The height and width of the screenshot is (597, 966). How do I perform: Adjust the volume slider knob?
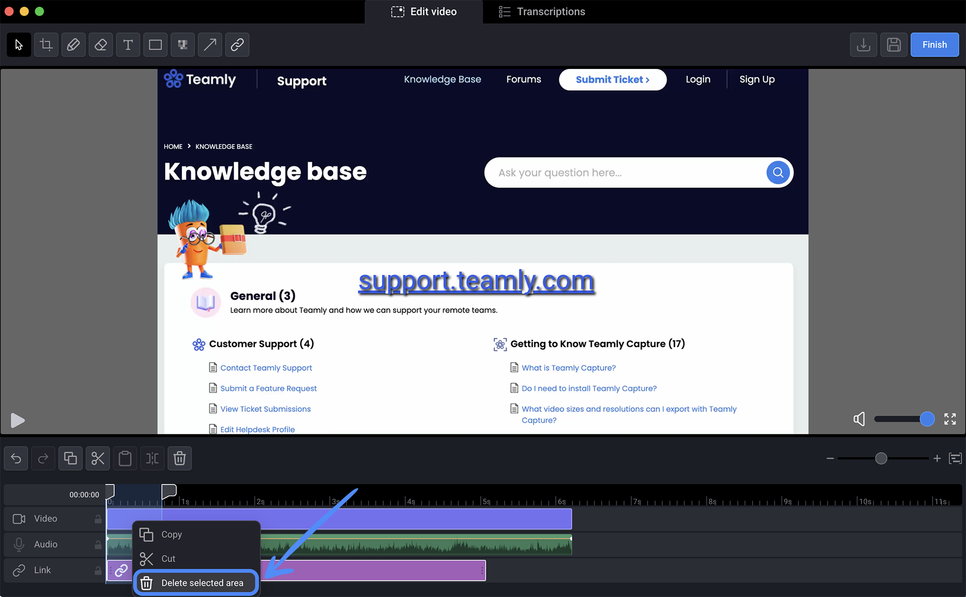tap(927, 419)
